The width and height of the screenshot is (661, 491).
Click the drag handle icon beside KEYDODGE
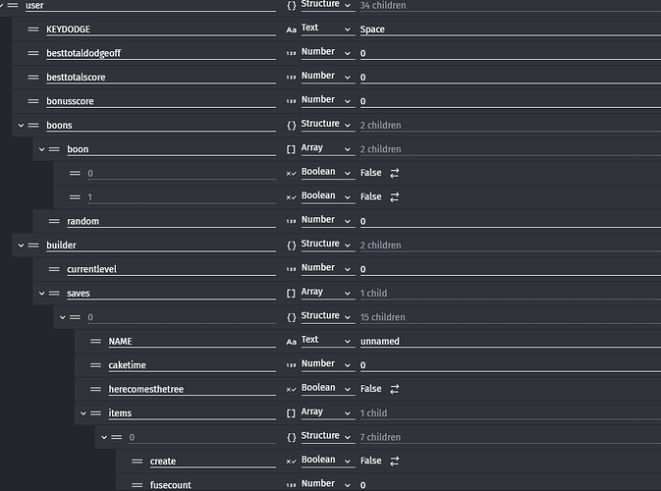click(34, 29)
